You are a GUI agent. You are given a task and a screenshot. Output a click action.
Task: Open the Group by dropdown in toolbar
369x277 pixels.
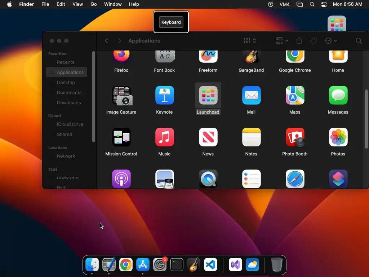pos(282,41)
